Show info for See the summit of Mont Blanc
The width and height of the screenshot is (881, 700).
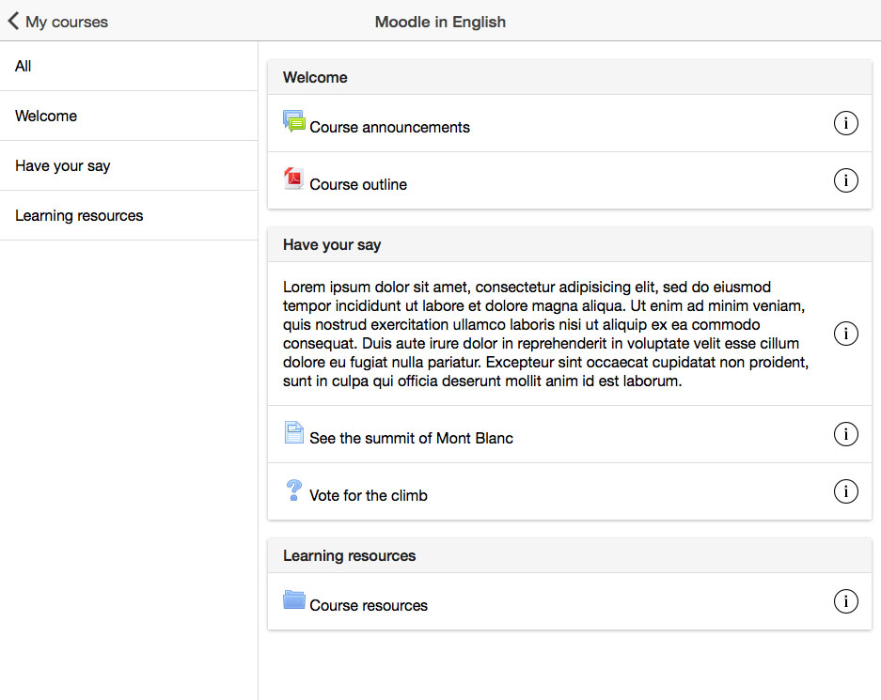(845, 434)
